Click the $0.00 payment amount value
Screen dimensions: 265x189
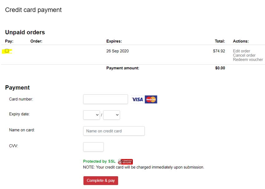point(220,68)
